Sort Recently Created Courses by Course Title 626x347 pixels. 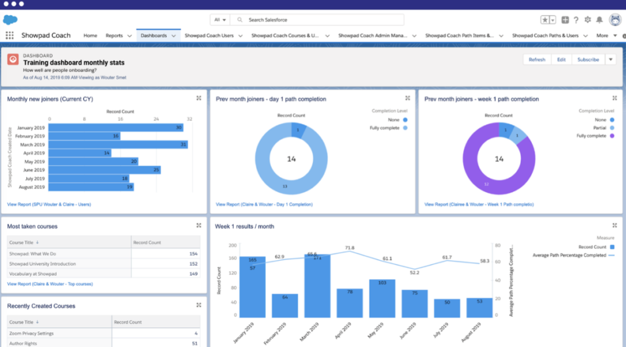[24, 322]
